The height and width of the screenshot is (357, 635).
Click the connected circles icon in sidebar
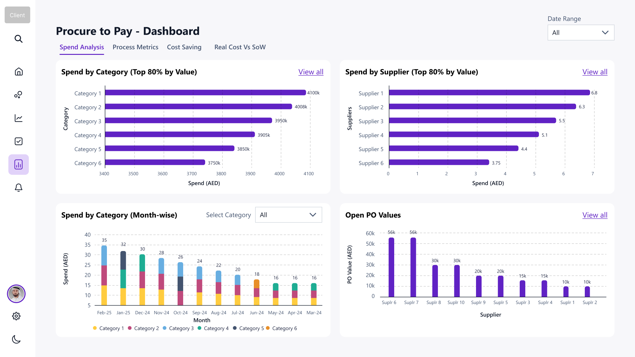tap(18, 95)
